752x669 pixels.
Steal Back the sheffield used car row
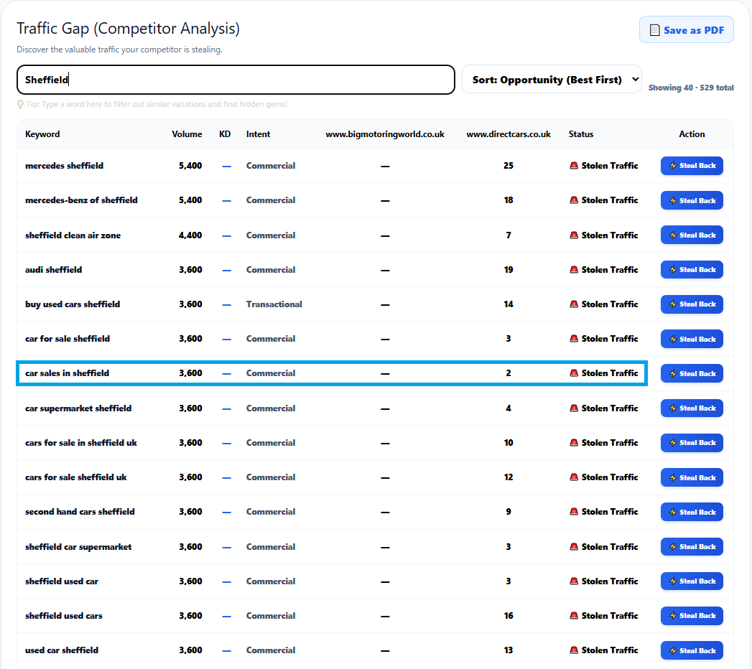[x=692, y=581]
